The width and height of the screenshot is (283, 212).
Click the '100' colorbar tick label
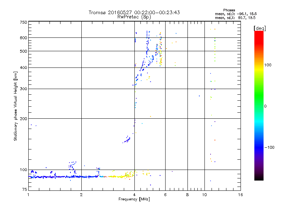click(x=268, y=65)
